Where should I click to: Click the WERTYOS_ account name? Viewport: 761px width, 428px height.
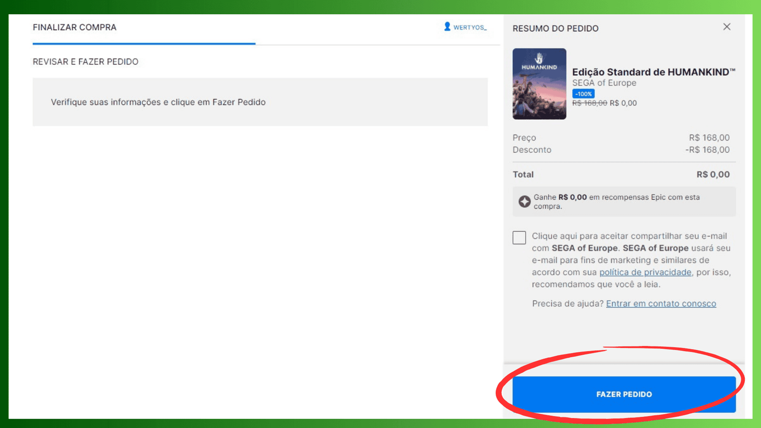click(469, 28)
